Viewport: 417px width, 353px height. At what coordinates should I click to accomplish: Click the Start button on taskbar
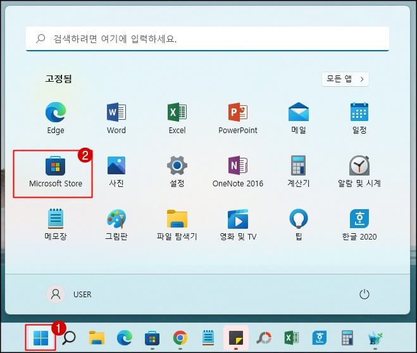40,338
